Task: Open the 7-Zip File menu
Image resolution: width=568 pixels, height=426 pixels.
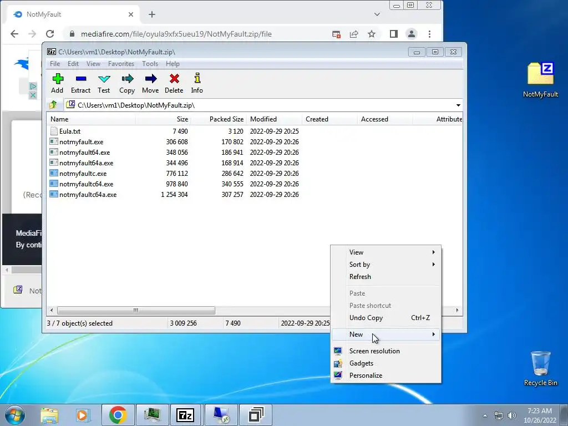Action: pyautogui.click(x=55, y=64)
